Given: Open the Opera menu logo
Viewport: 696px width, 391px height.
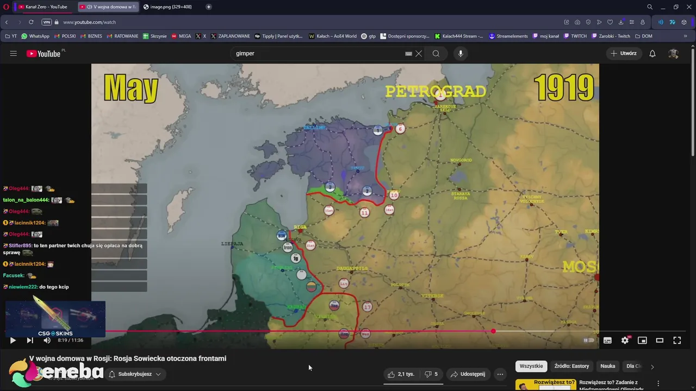Looking at the screenshot, I should point(6,7).
